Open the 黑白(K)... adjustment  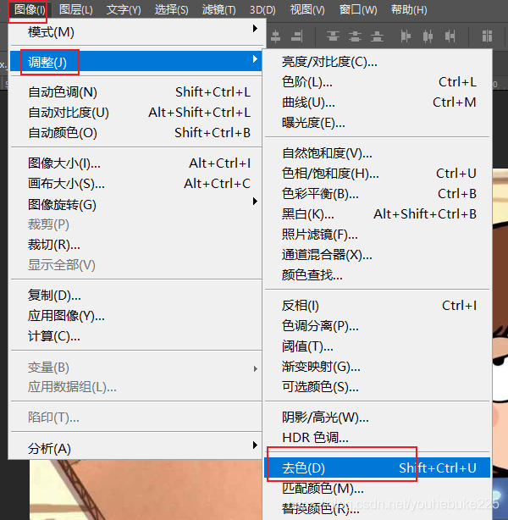378,214
